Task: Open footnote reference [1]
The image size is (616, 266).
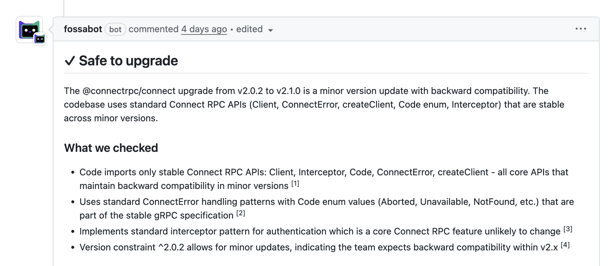Action: click(295, 184)
